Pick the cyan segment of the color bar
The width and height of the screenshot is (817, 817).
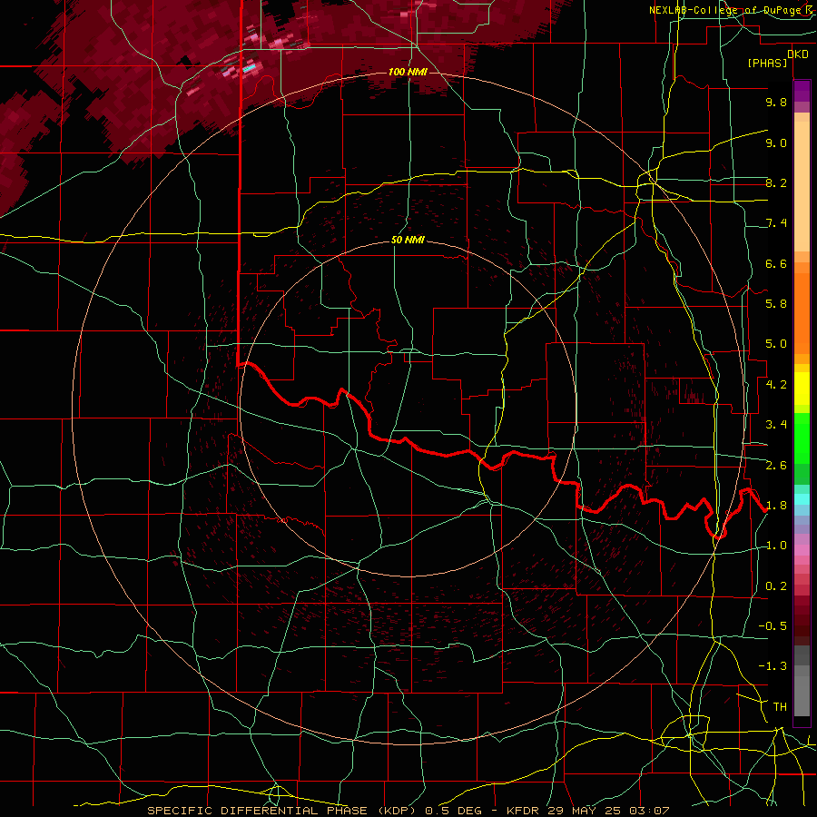pyautogui.click(x=802, y=499)
